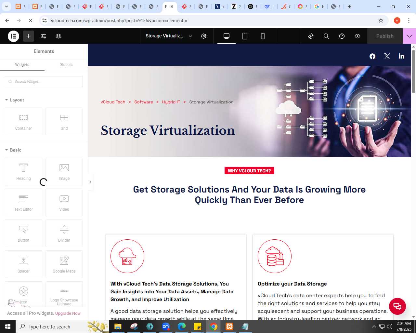Click the Software breadcrumb link

[144, 102]
